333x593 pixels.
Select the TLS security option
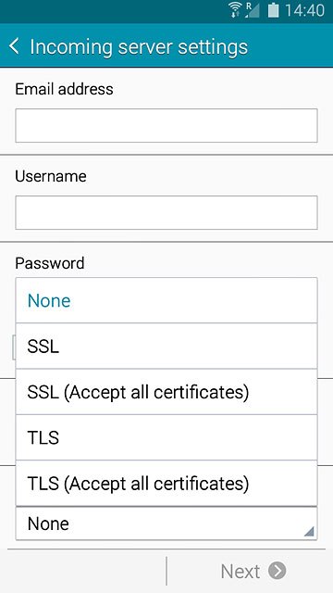(x=166, y=437)
